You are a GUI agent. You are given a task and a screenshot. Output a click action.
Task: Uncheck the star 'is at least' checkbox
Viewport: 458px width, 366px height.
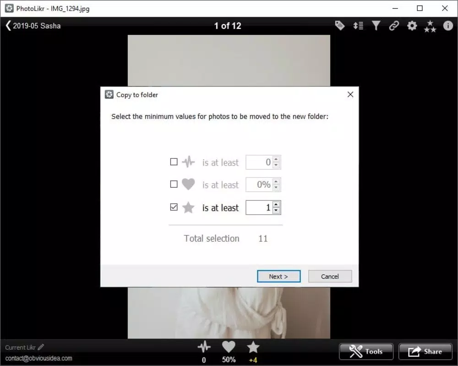click(x=174, y=207)
